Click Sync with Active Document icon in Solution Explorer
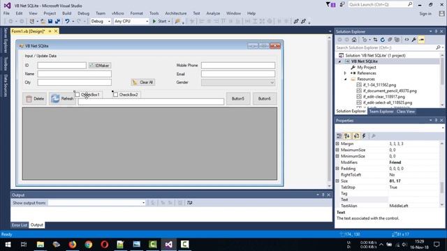The width and height of the screenshot is (447, 251). click(375, 40)
